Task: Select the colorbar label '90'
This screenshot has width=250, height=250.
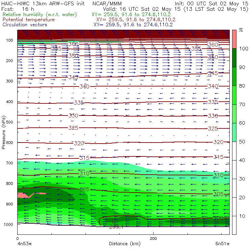Action: pos(242,67)
